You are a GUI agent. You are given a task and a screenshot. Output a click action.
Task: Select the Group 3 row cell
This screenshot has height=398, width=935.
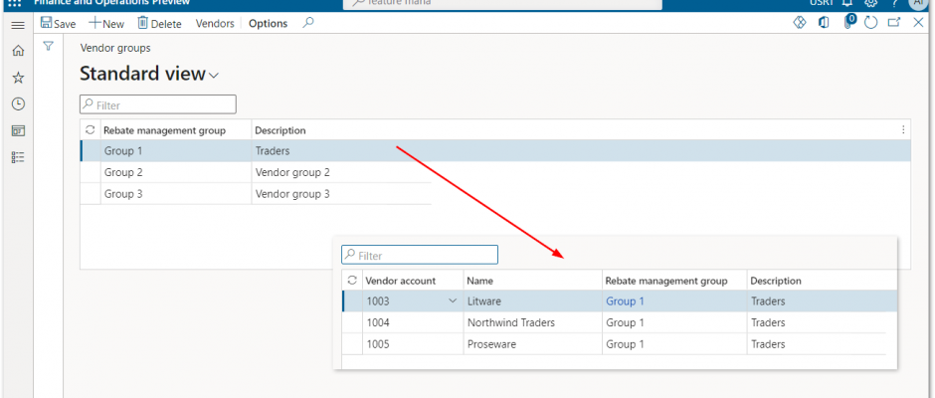pyautogui.click(x=176, y=194)
